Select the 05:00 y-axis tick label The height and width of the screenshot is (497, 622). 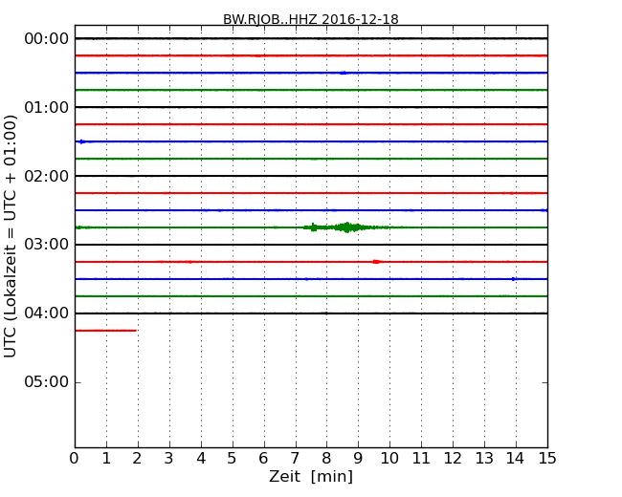[x=47, y=382]
